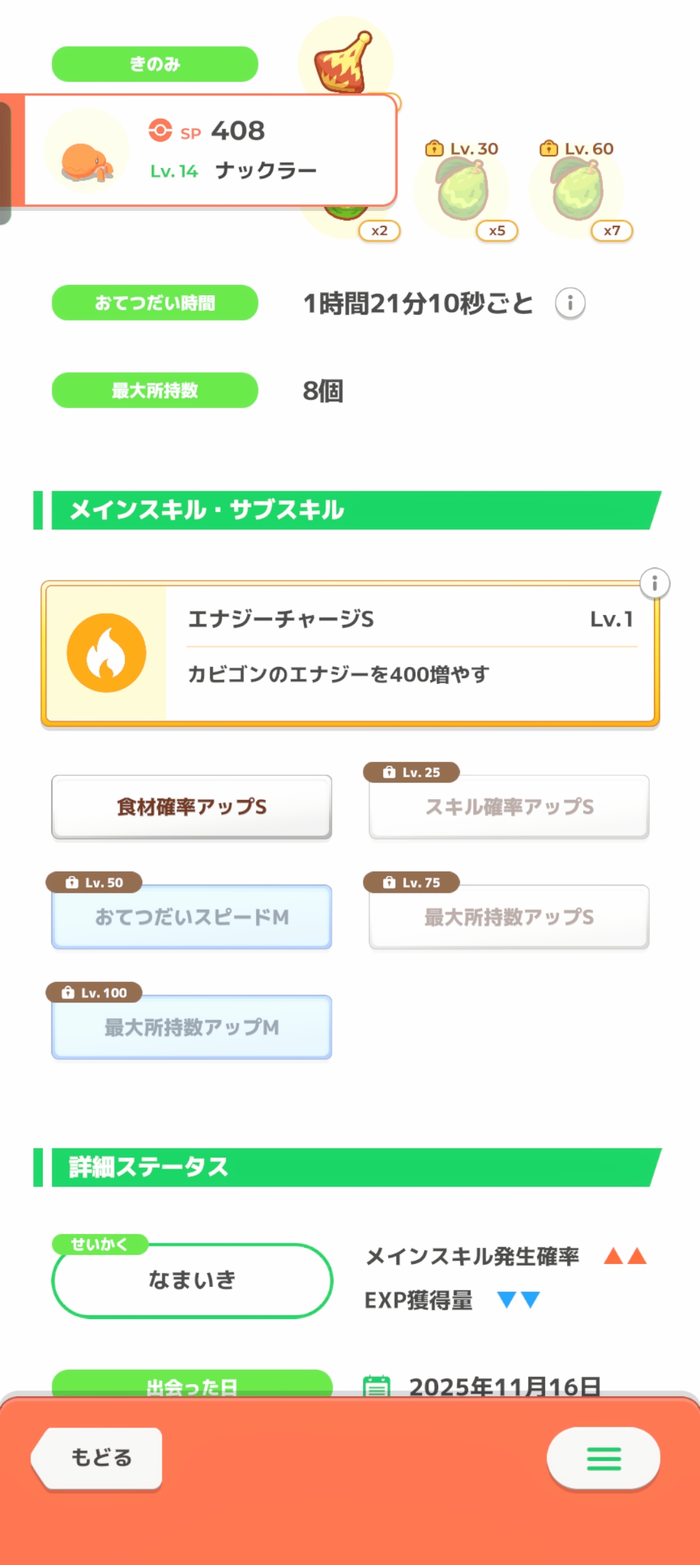Tap the Lv. 25 lock badge

tap(412, 772)
